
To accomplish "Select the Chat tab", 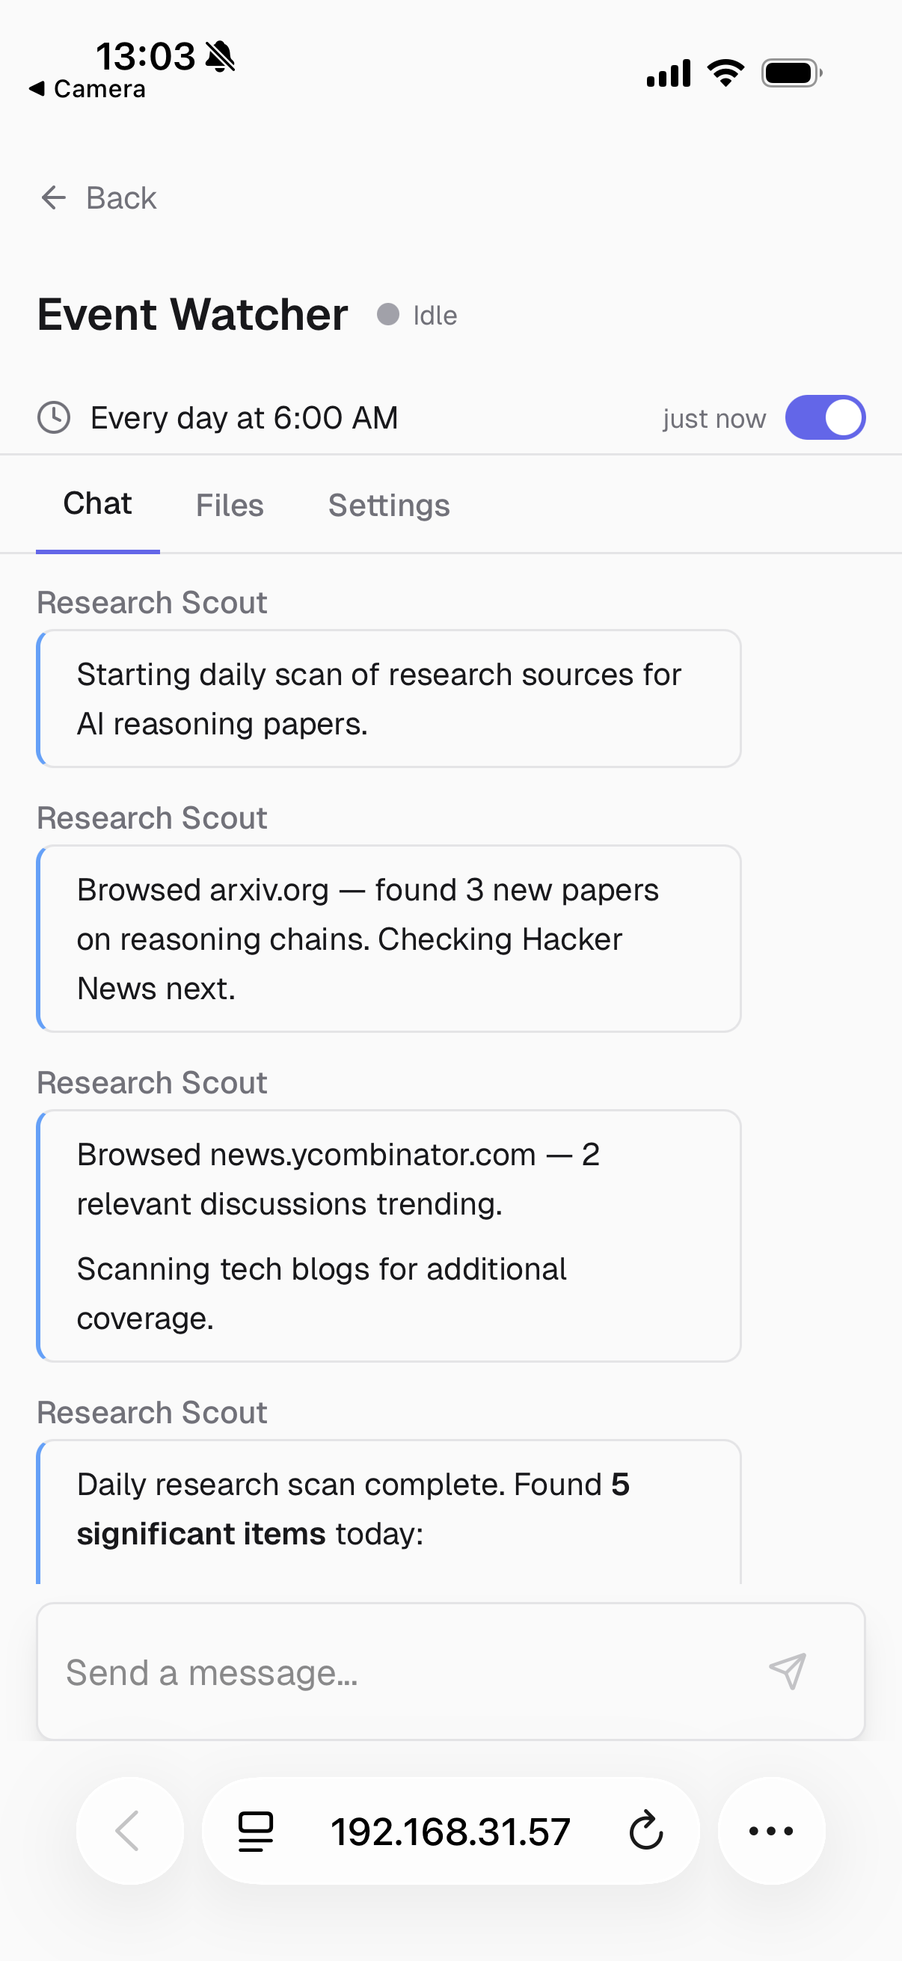I will pos(96,504).
